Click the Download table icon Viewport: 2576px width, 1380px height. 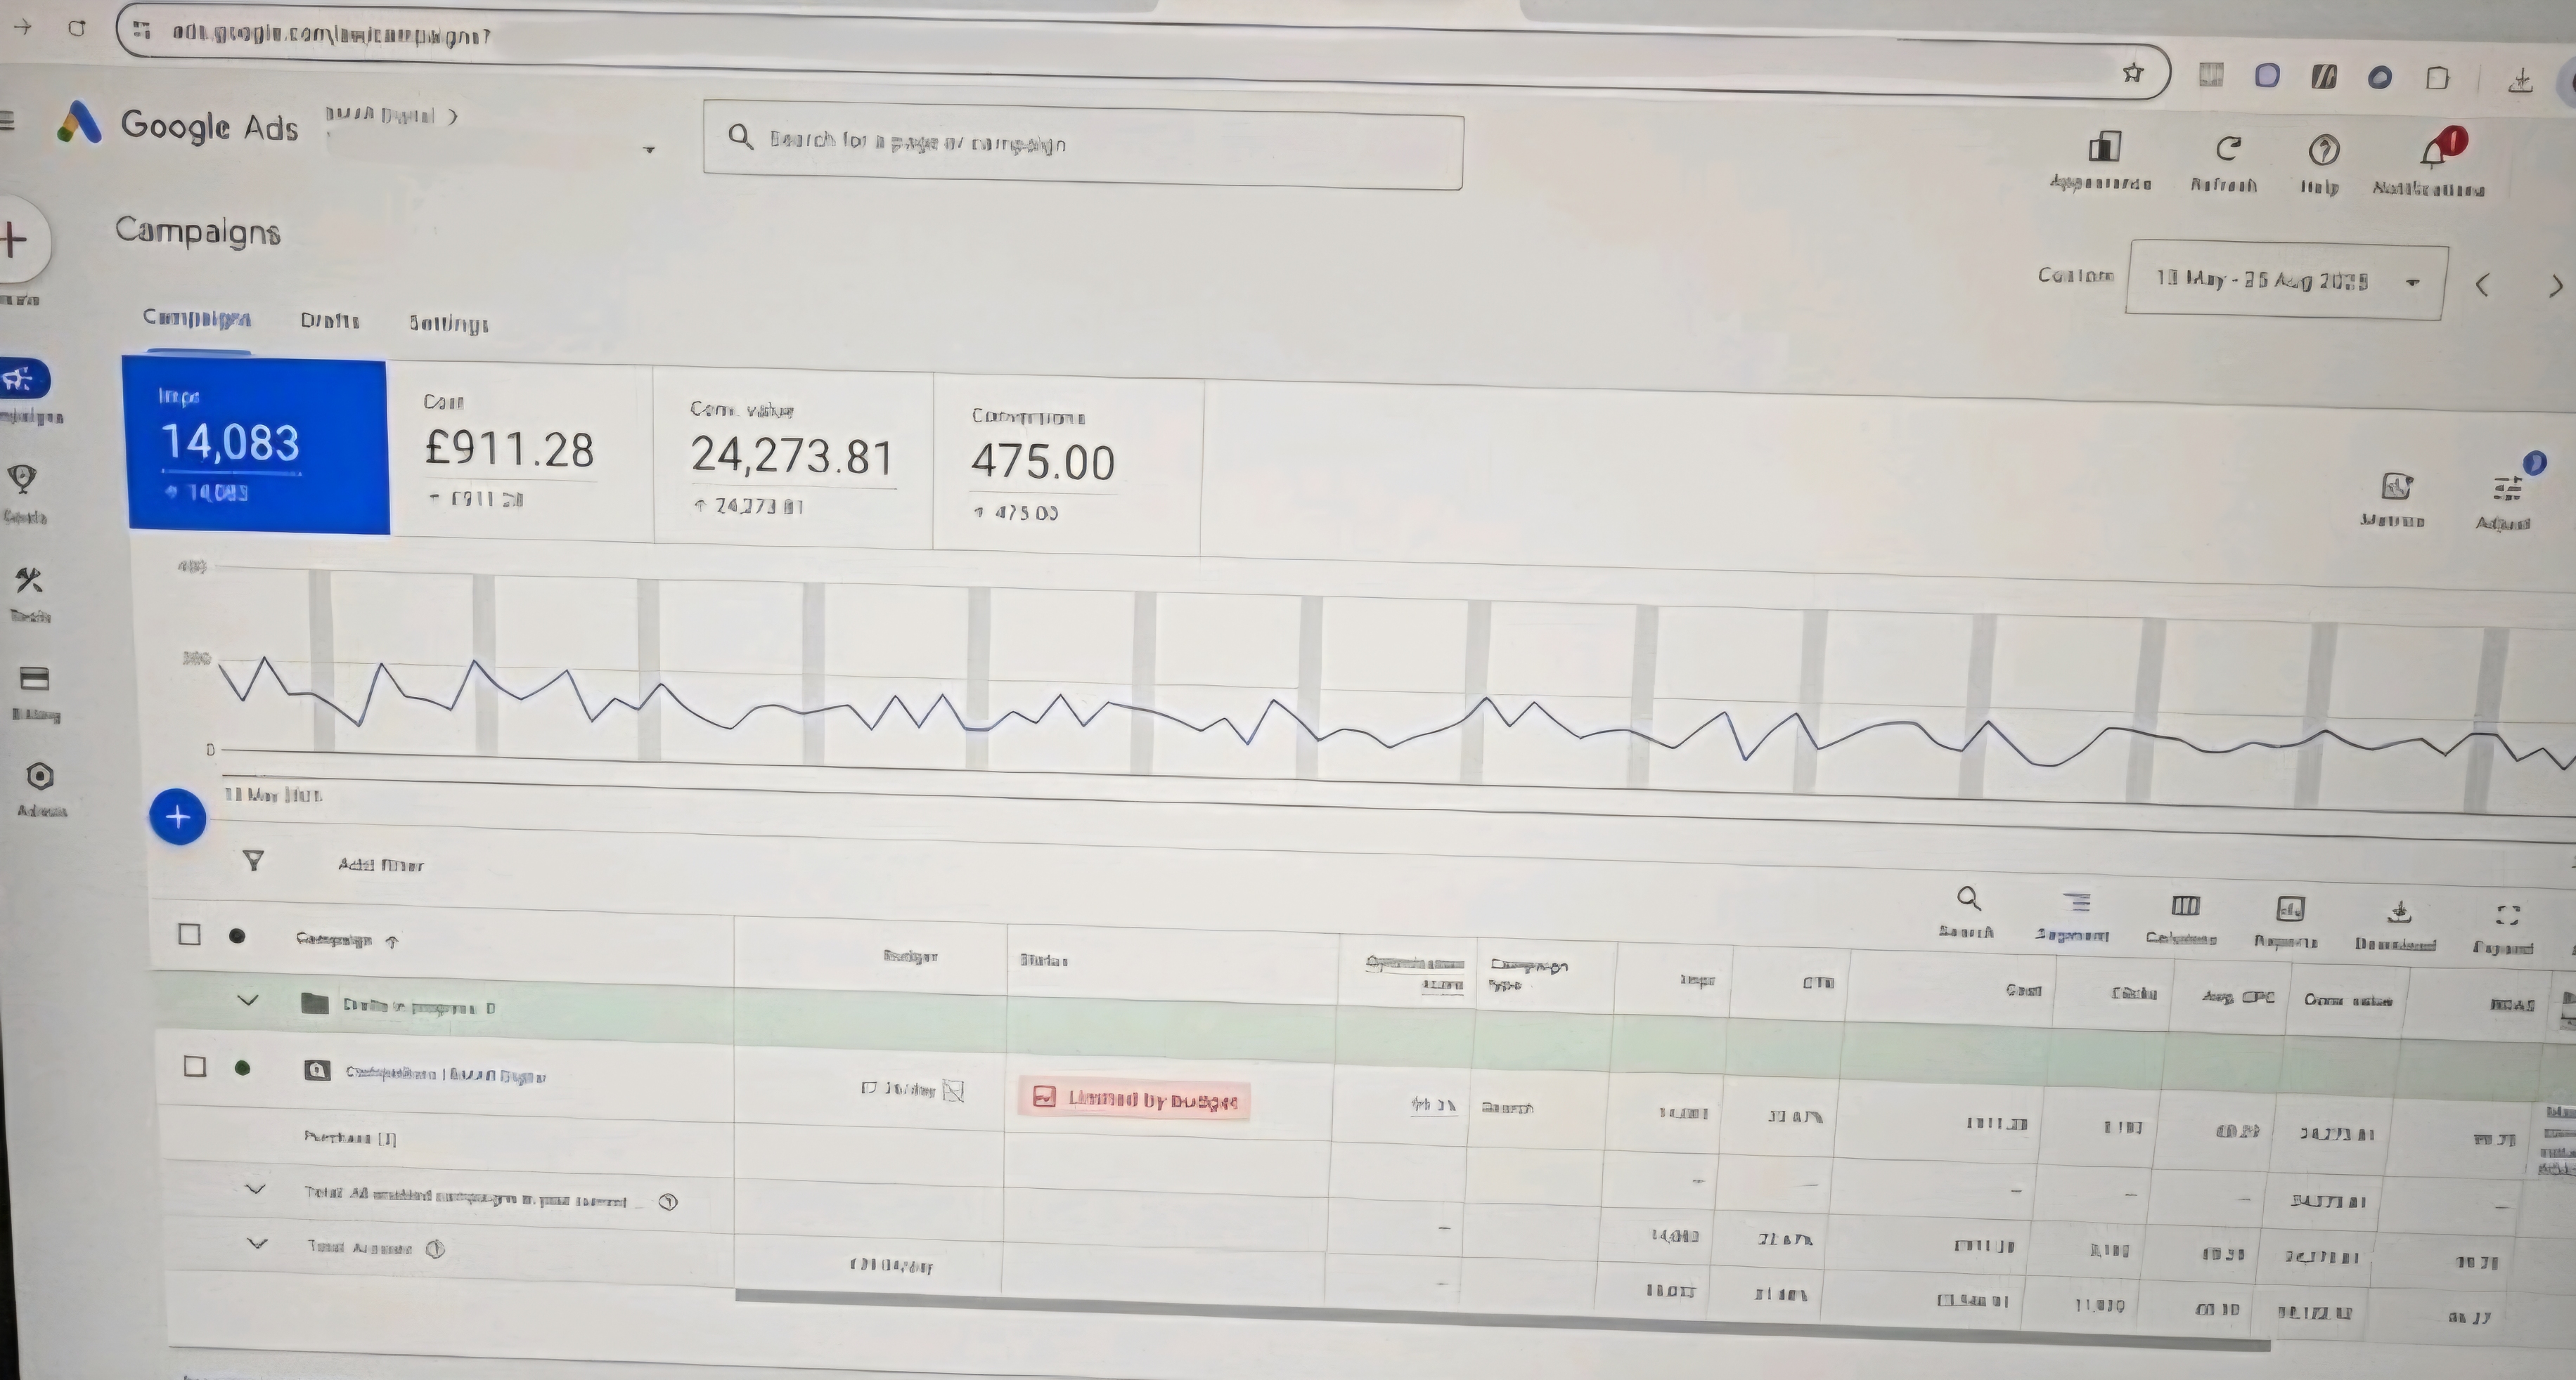[x=2399, y=913]
